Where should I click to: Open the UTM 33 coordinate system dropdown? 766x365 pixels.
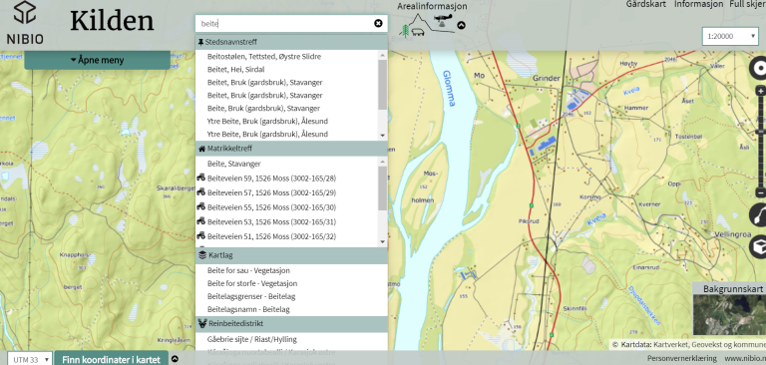[x=30, y=359]
